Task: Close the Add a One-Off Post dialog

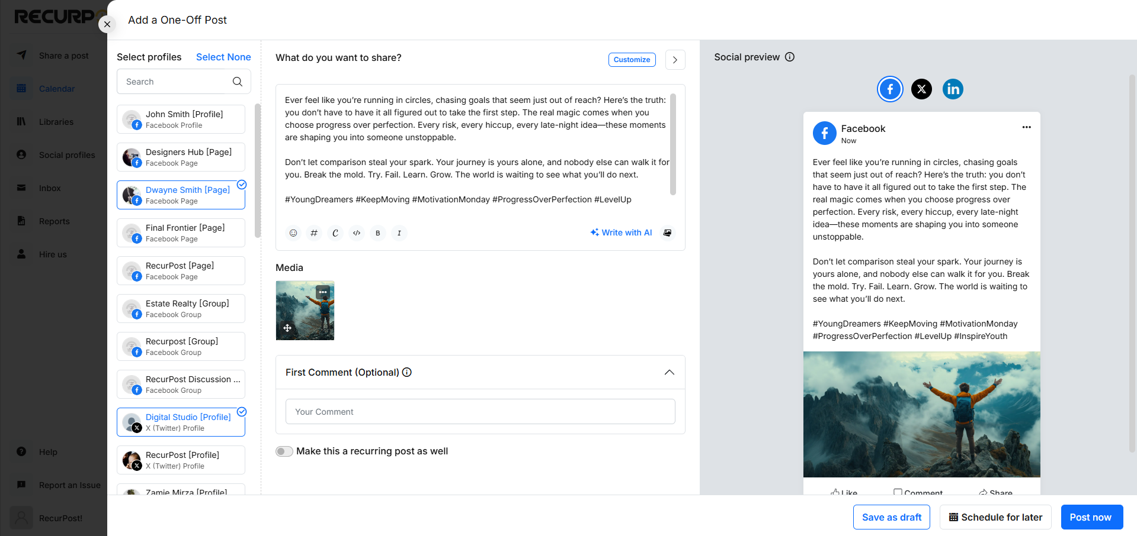Action: (107, 24)
